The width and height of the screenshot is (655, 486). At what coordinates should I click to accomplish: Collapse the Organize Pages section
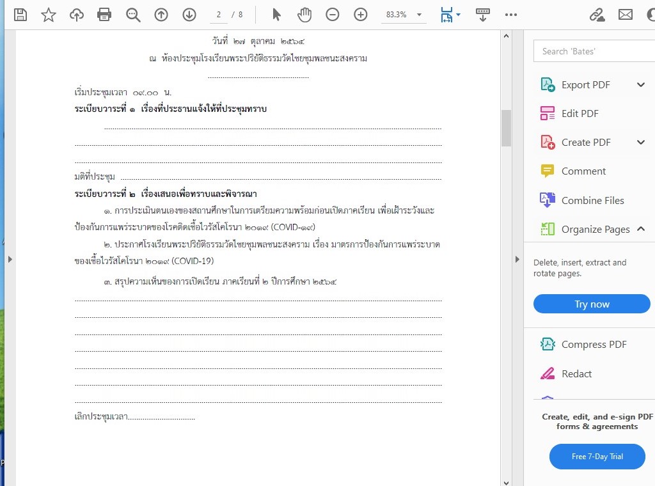(641, 229)
